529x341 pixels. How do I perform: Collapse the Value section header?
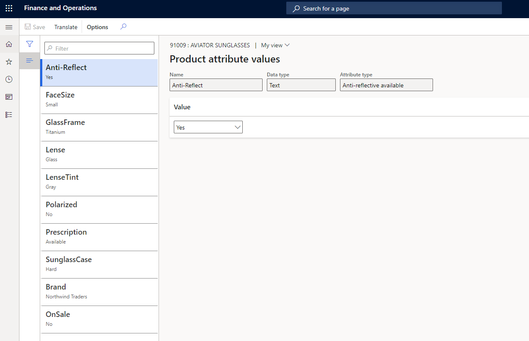(x=182, y=107)
